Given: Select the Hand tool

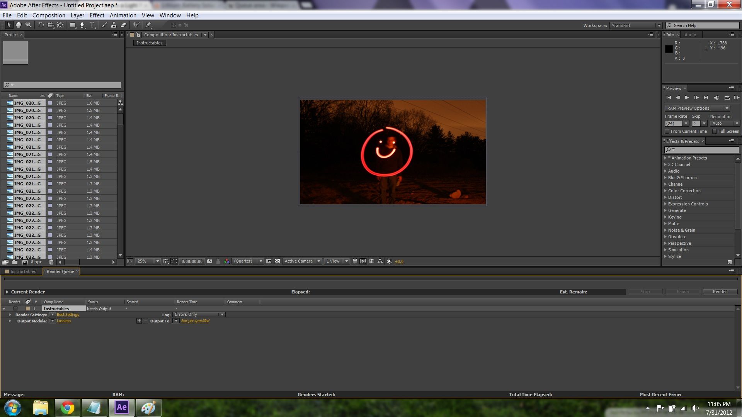Looking at the screenshot, I should (x=18, y=25).
